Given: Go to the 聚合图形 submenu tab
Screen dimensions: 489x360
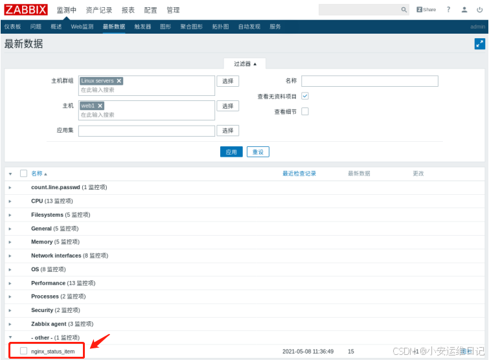Looking at the screenshot, I should click(192, 27).
